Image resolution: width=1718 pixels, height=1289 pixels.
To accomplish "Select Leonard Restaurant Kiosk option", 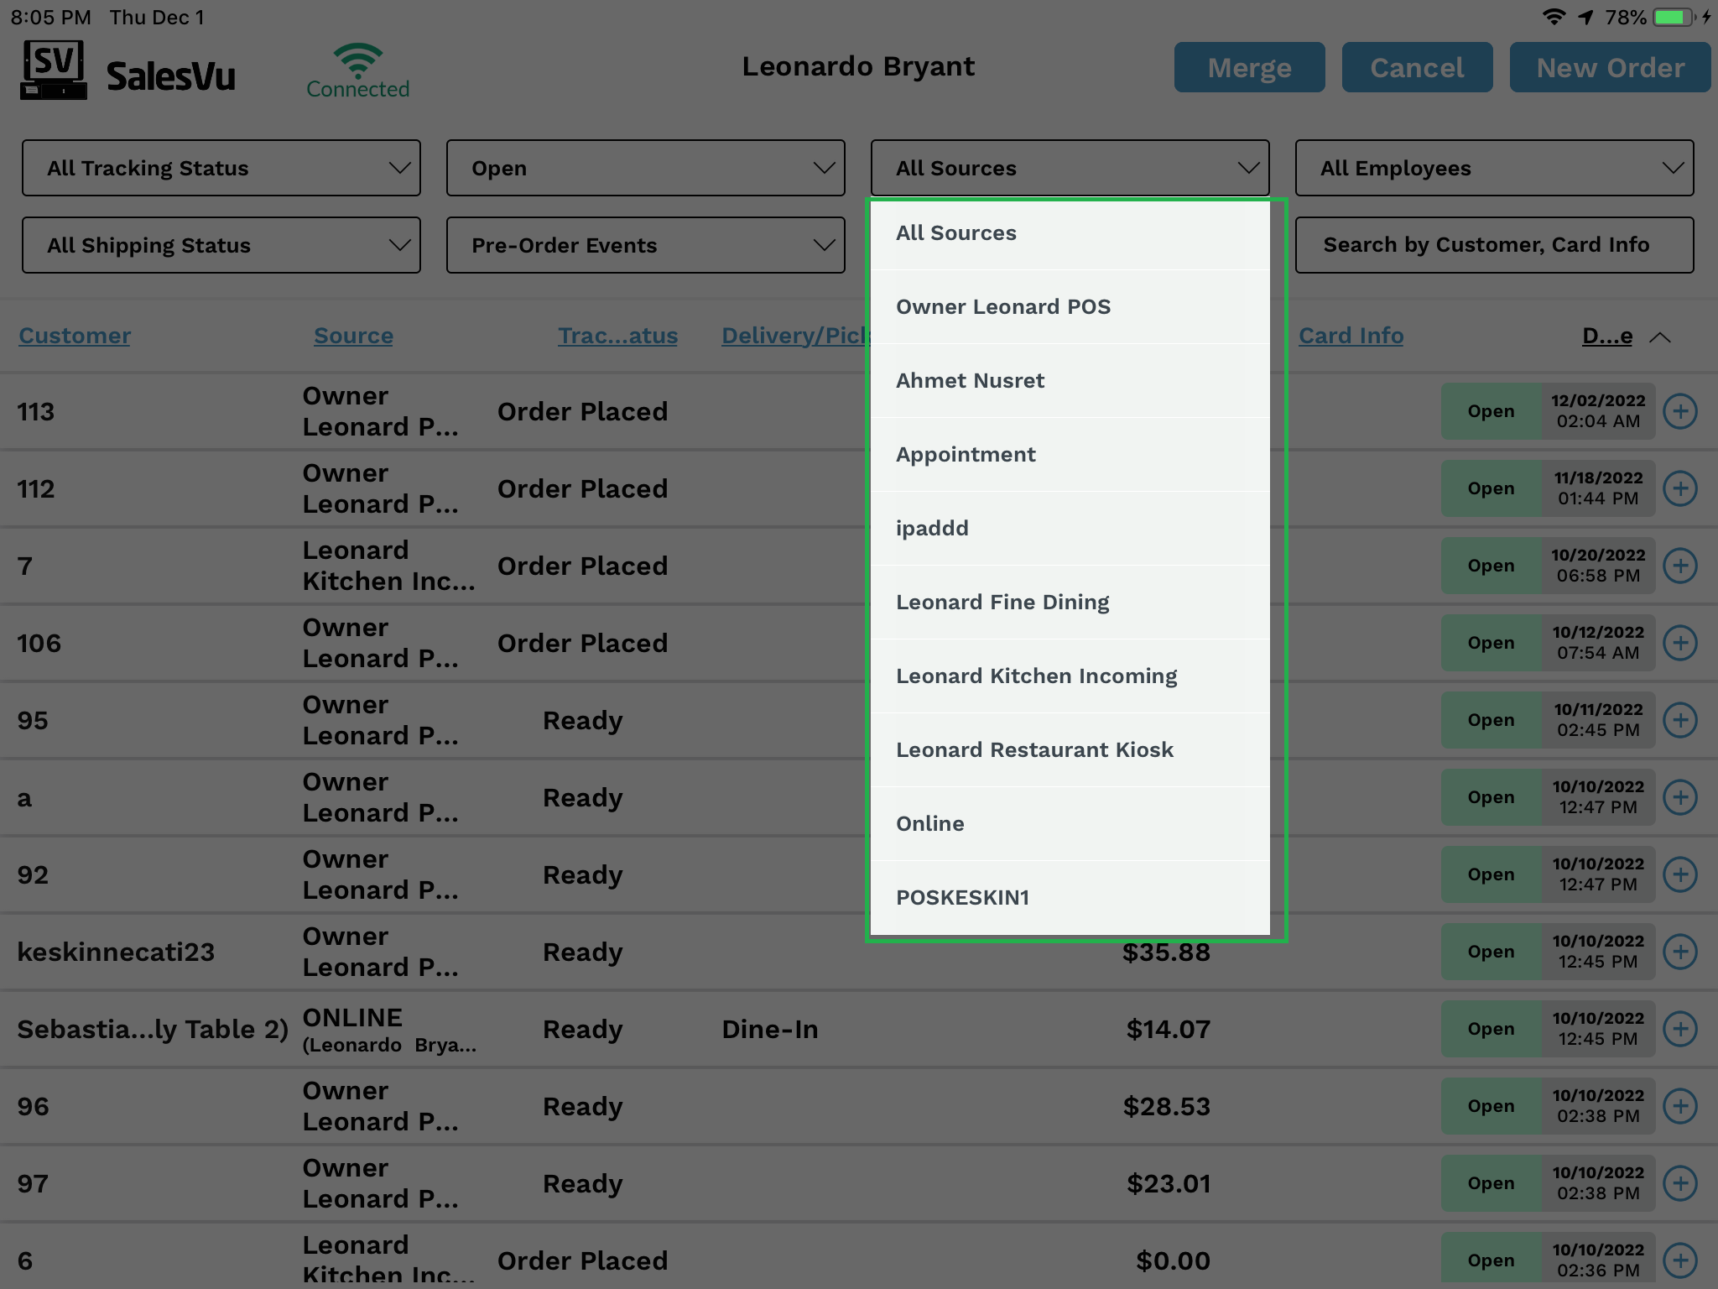I will click(1034, 750).
